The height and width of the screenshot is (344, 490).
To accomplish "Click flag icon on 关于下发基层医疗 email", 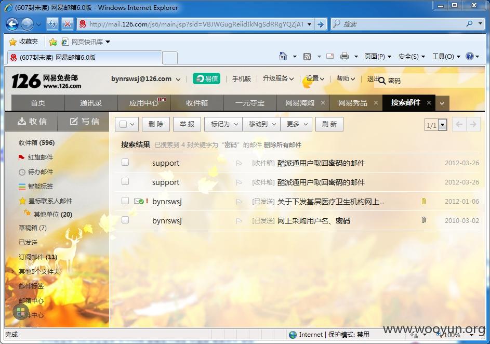I will 239,202.
